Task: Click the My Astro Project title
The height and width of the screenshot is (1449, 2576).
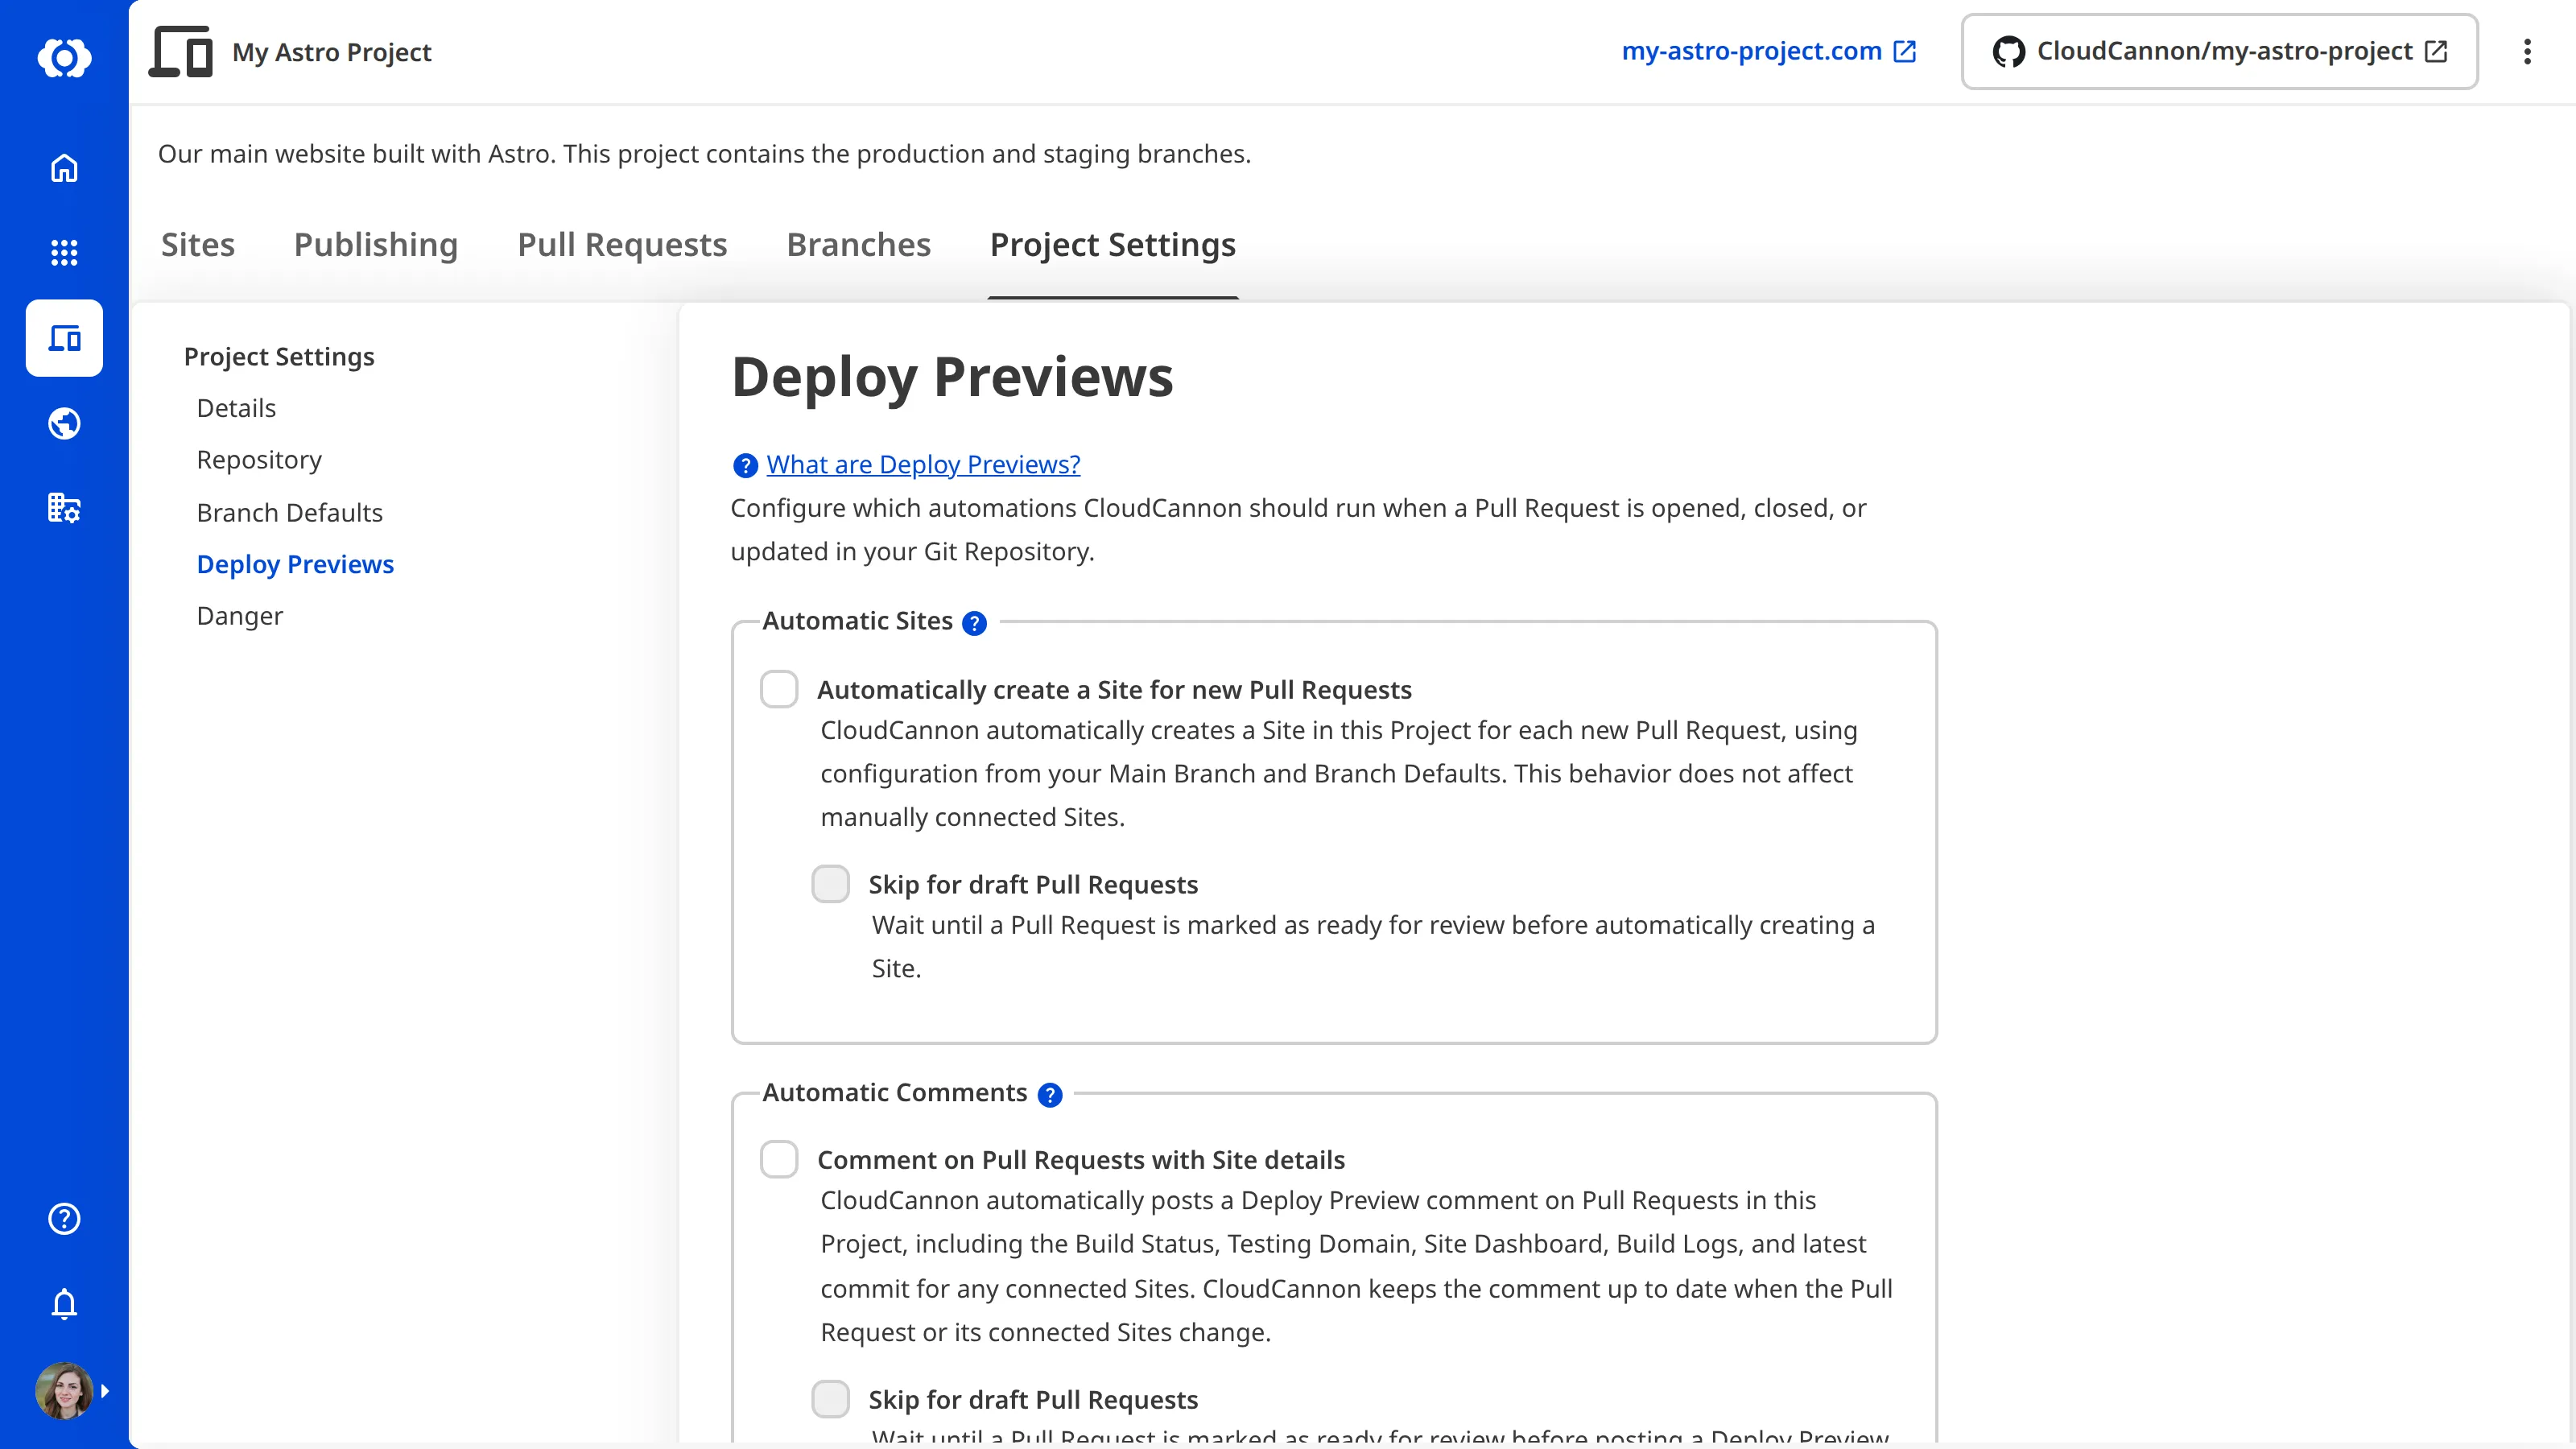Action: coord(332,52)
